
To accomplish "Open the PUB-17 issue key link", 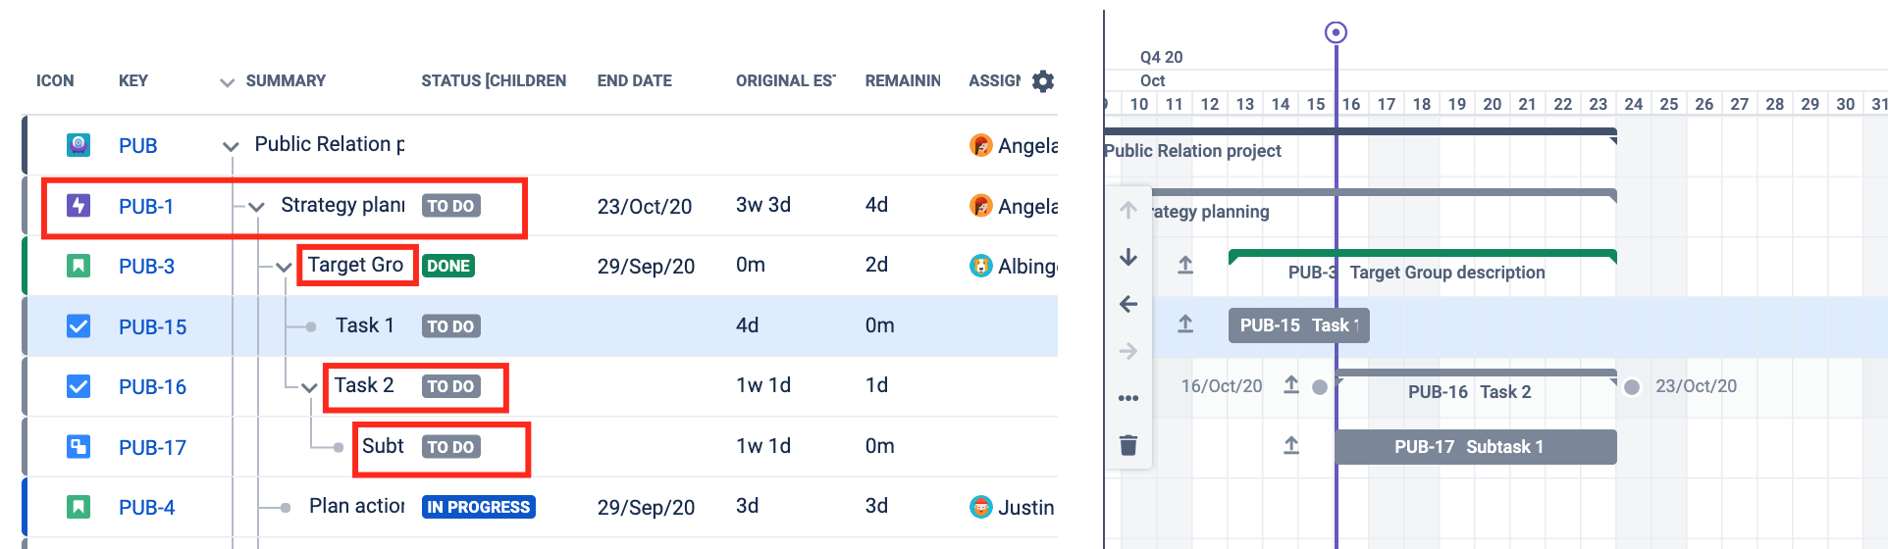I will point(152,448).
